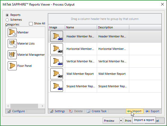Enable the Show All checkbox

click(31, 24)
